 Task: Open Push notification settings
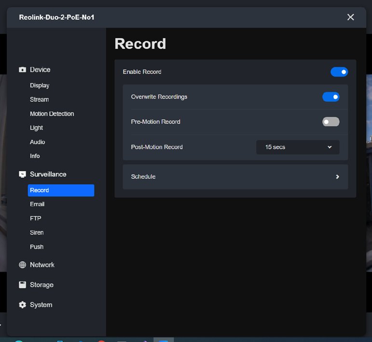pos(37,246)
